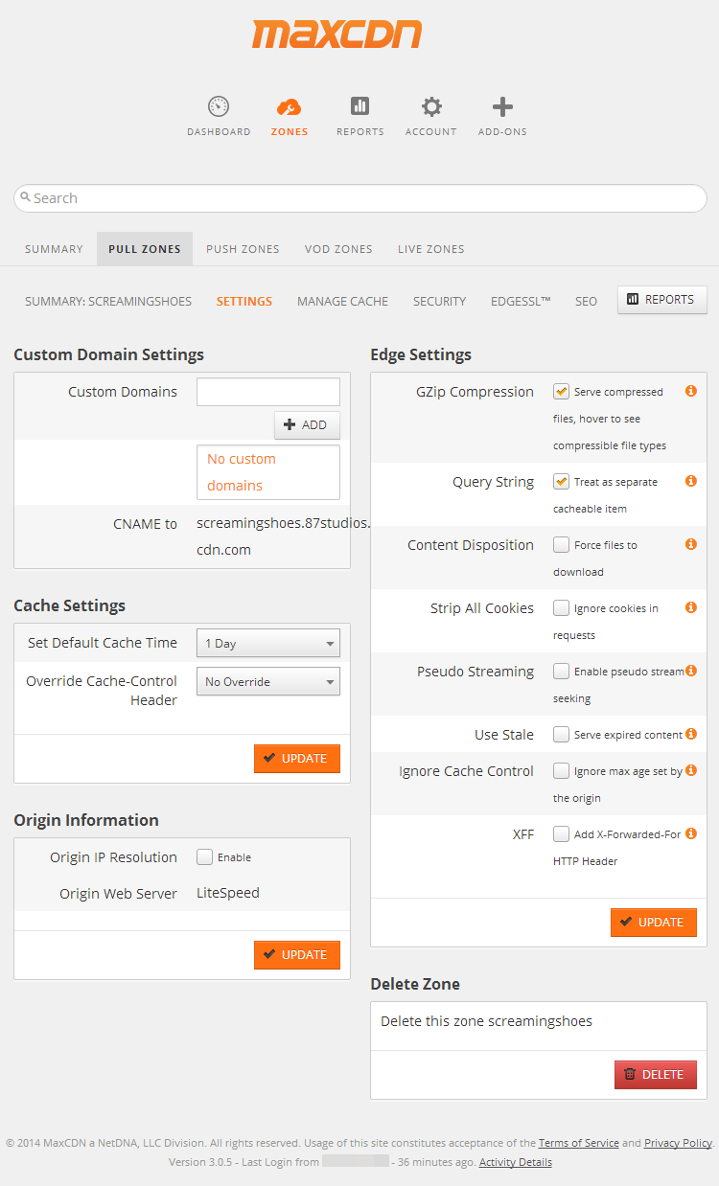Select the Zones cloud icon
Viewport: 719px width, 1186px height.
(x=289, y=105)
